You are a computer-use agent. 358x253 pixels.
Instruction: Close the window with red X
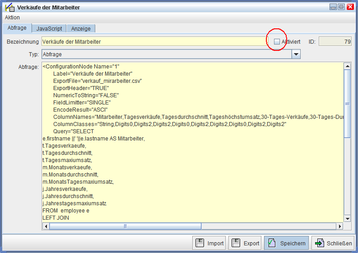349,7
